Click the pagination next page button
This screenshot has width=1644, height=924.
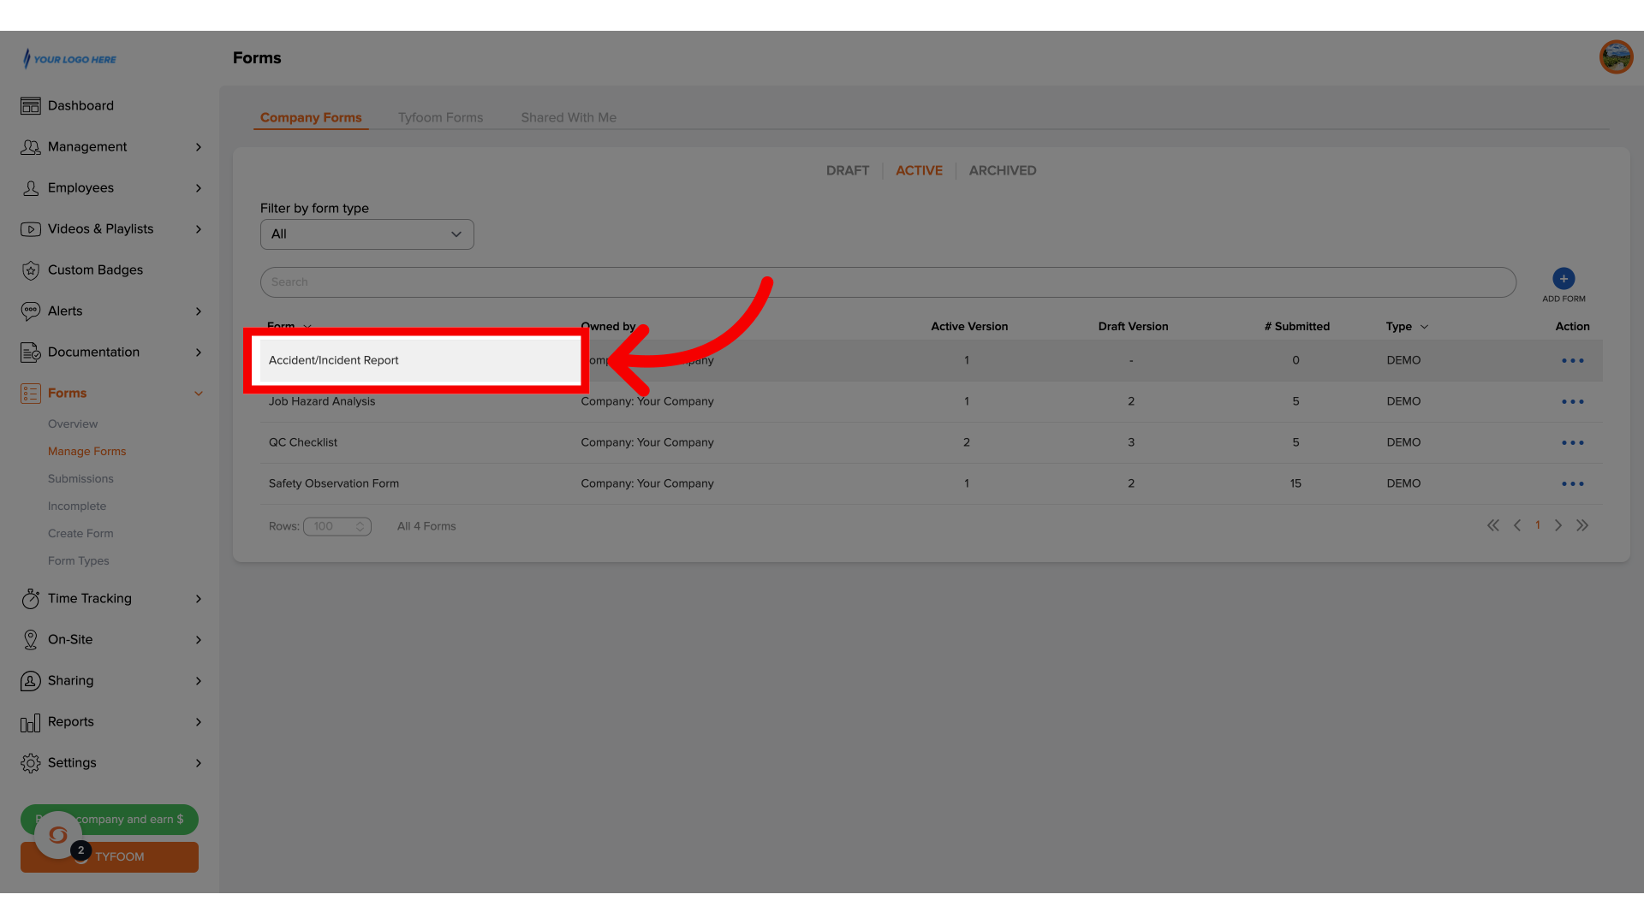[1558, 524]
